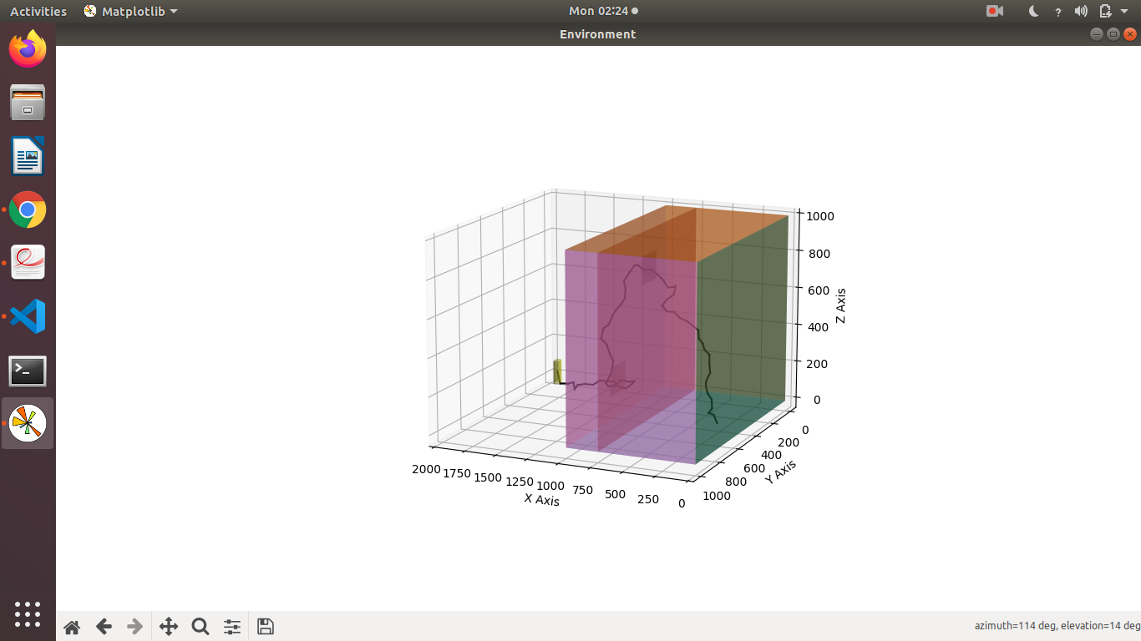This screenshot has height=641, width=1141.
Task: Launch Visual Studio Code from the dock
Action: point(28,316)
